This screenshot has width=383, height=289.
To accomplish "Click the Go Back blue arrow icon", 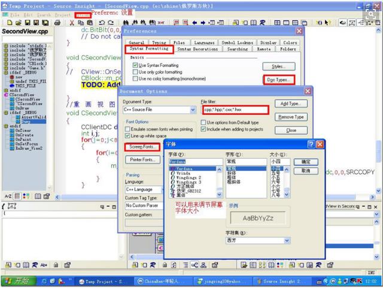I will [x=194, y=23].
